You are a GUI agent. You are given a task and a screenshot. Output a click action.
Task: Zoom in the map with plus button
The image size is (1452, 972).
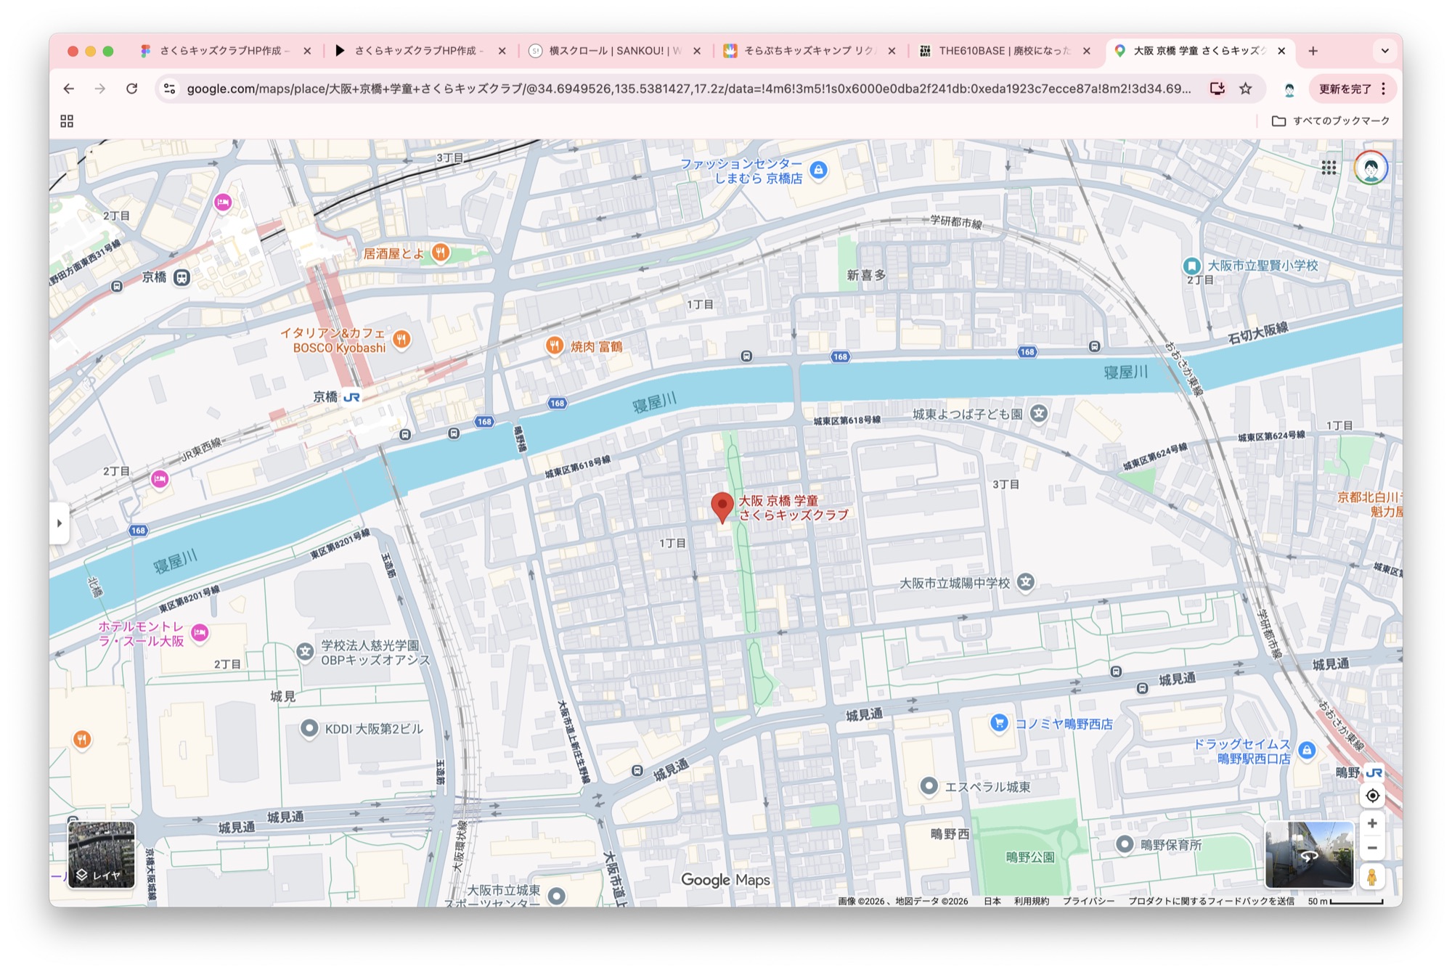pyautogui.click(x=1372, y=823)
